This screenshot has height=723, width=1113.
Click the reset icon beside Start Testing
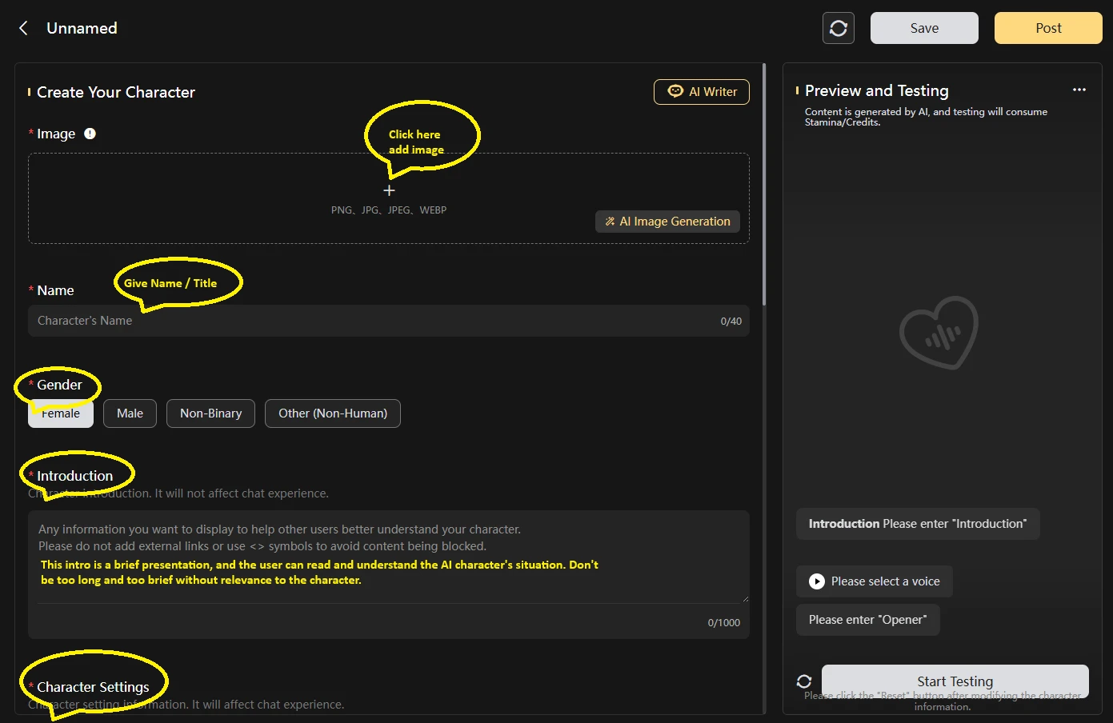pyautogui.click(x=804, y=681)
